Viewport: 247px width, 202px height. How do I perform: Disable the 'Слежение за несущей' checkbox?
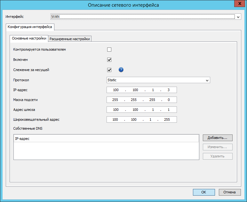coord(109,70)
